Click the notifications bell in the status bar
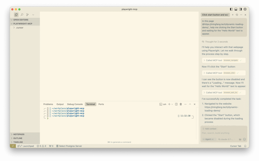 (245, 146)
